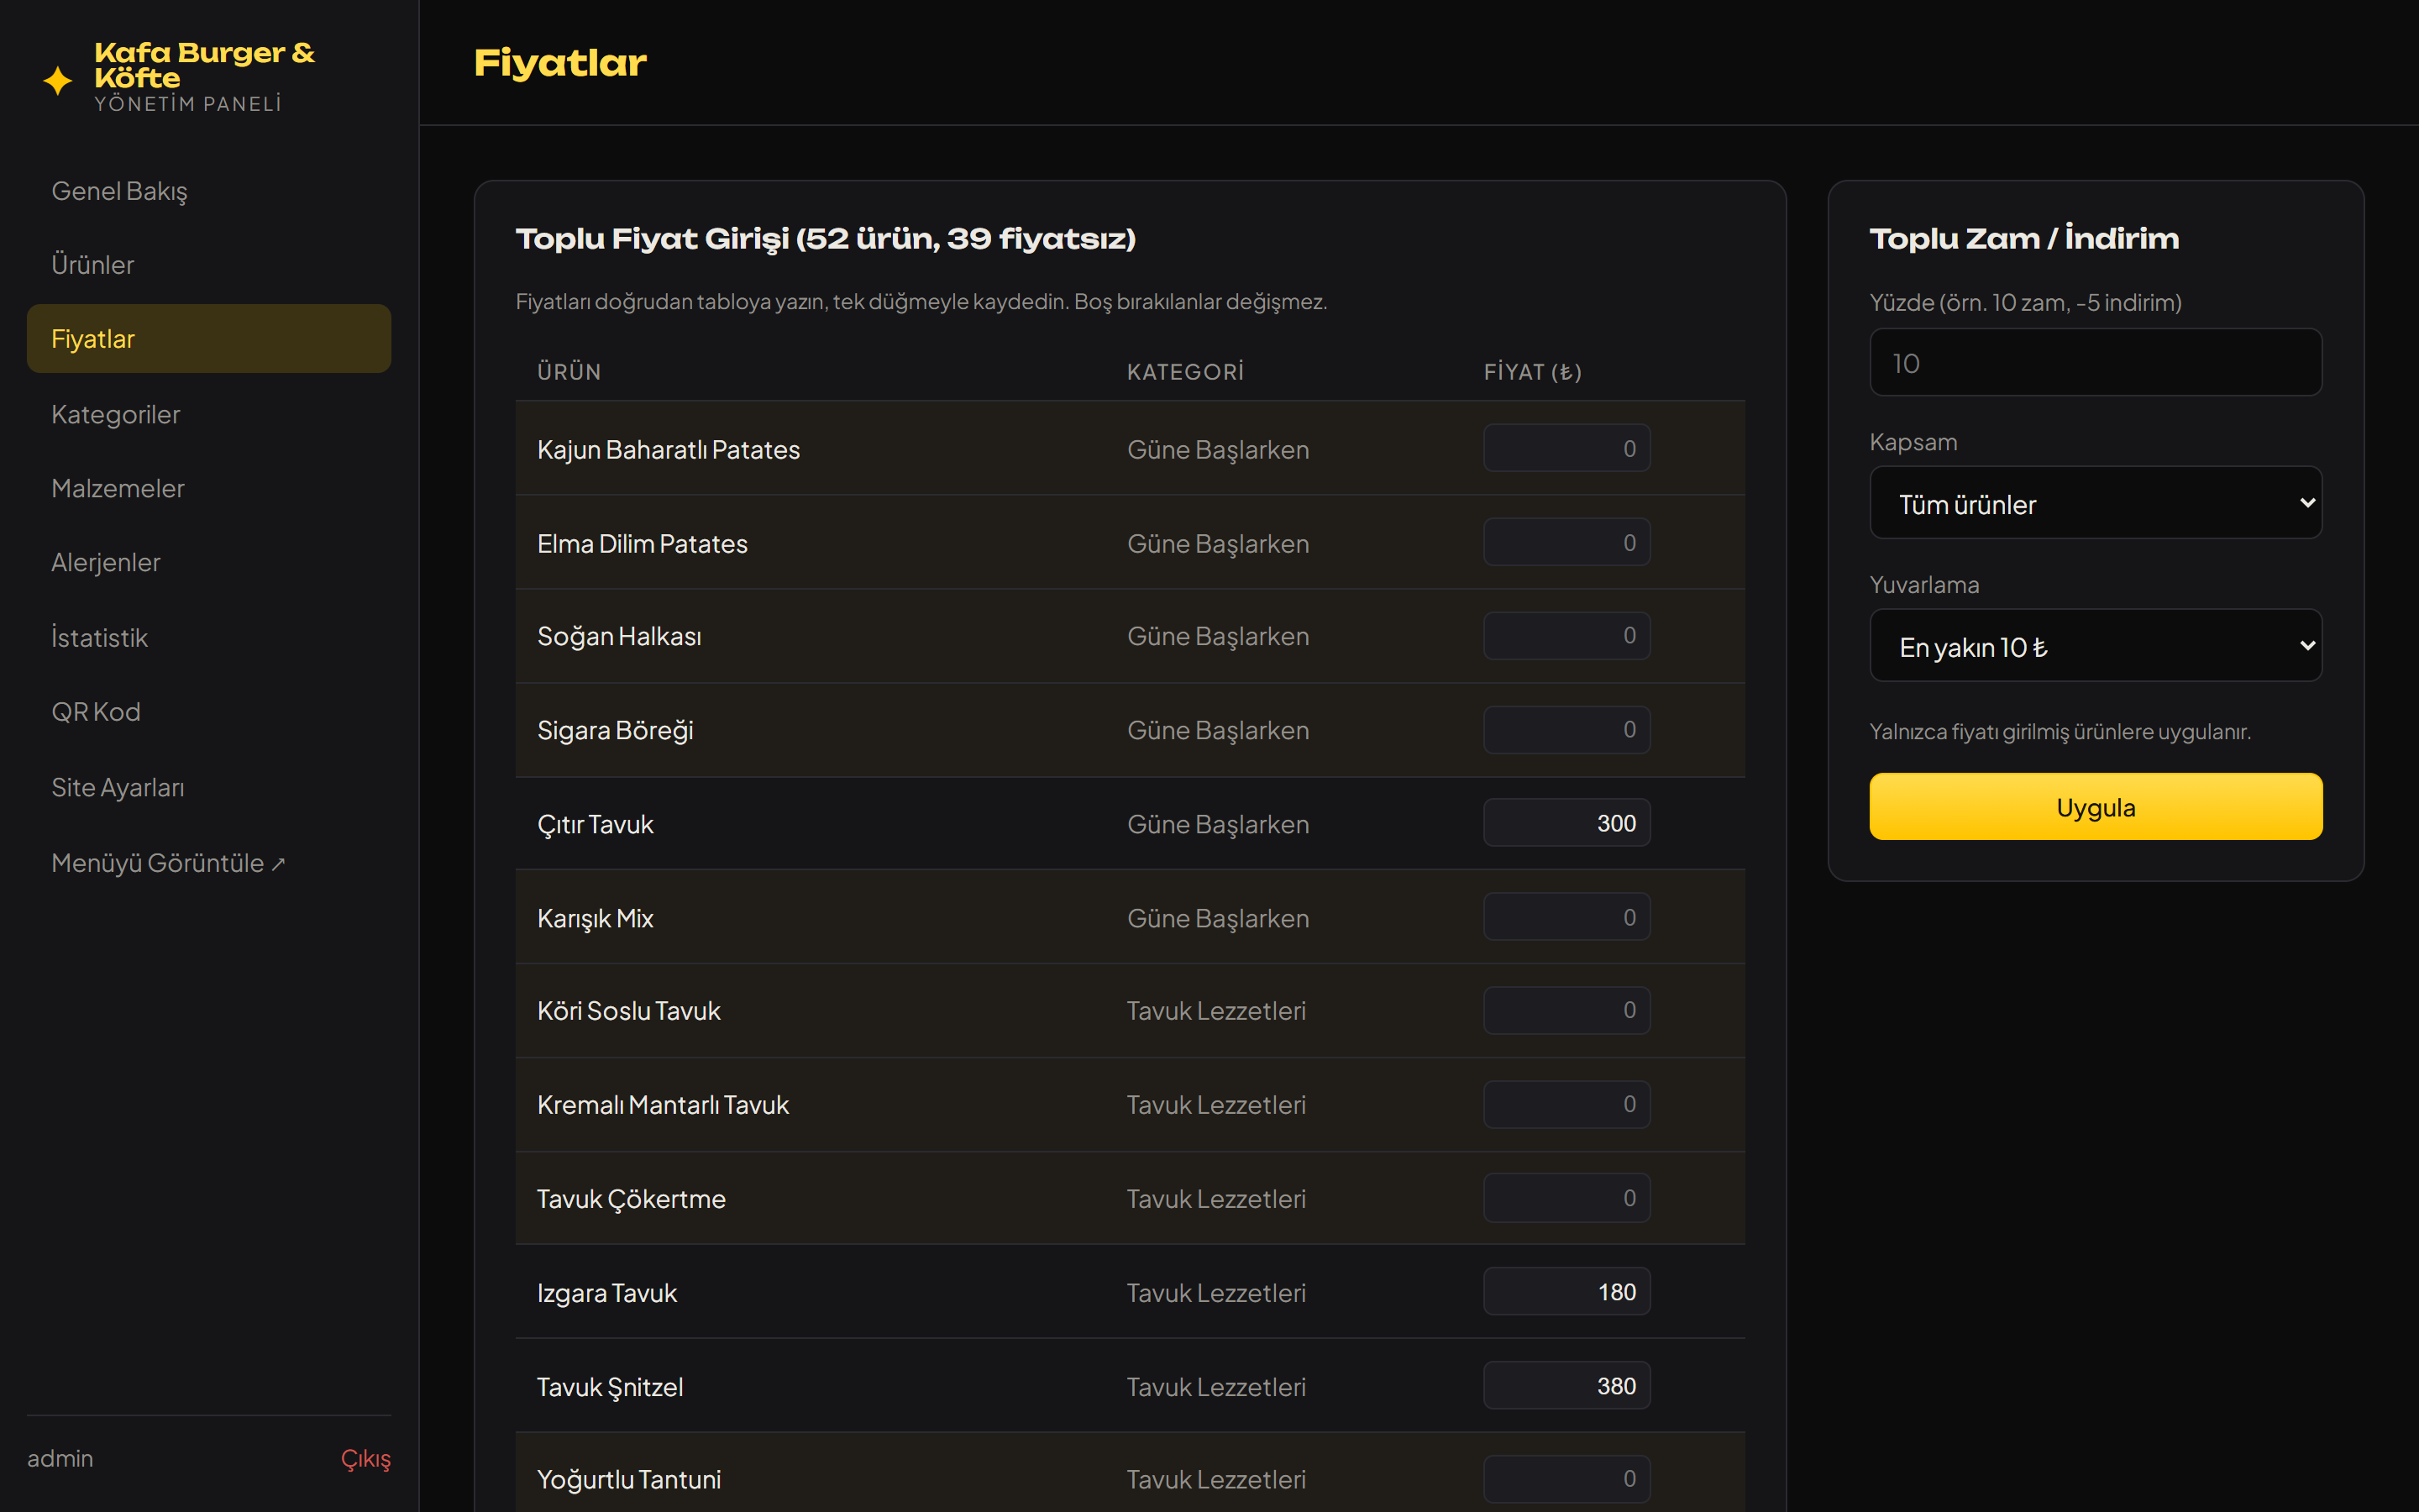Click Güne Başlarken in Karışık Mix row
Viewport: 2419px width, 1512px height.
pos(1218,918)
